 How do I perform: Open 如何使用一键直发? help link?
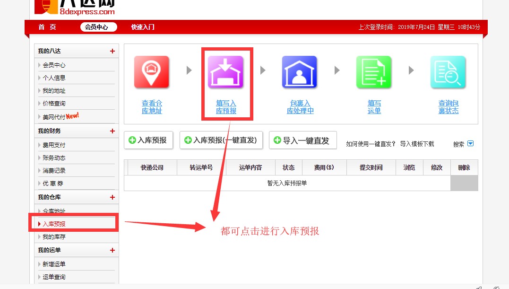pos(371,144)
